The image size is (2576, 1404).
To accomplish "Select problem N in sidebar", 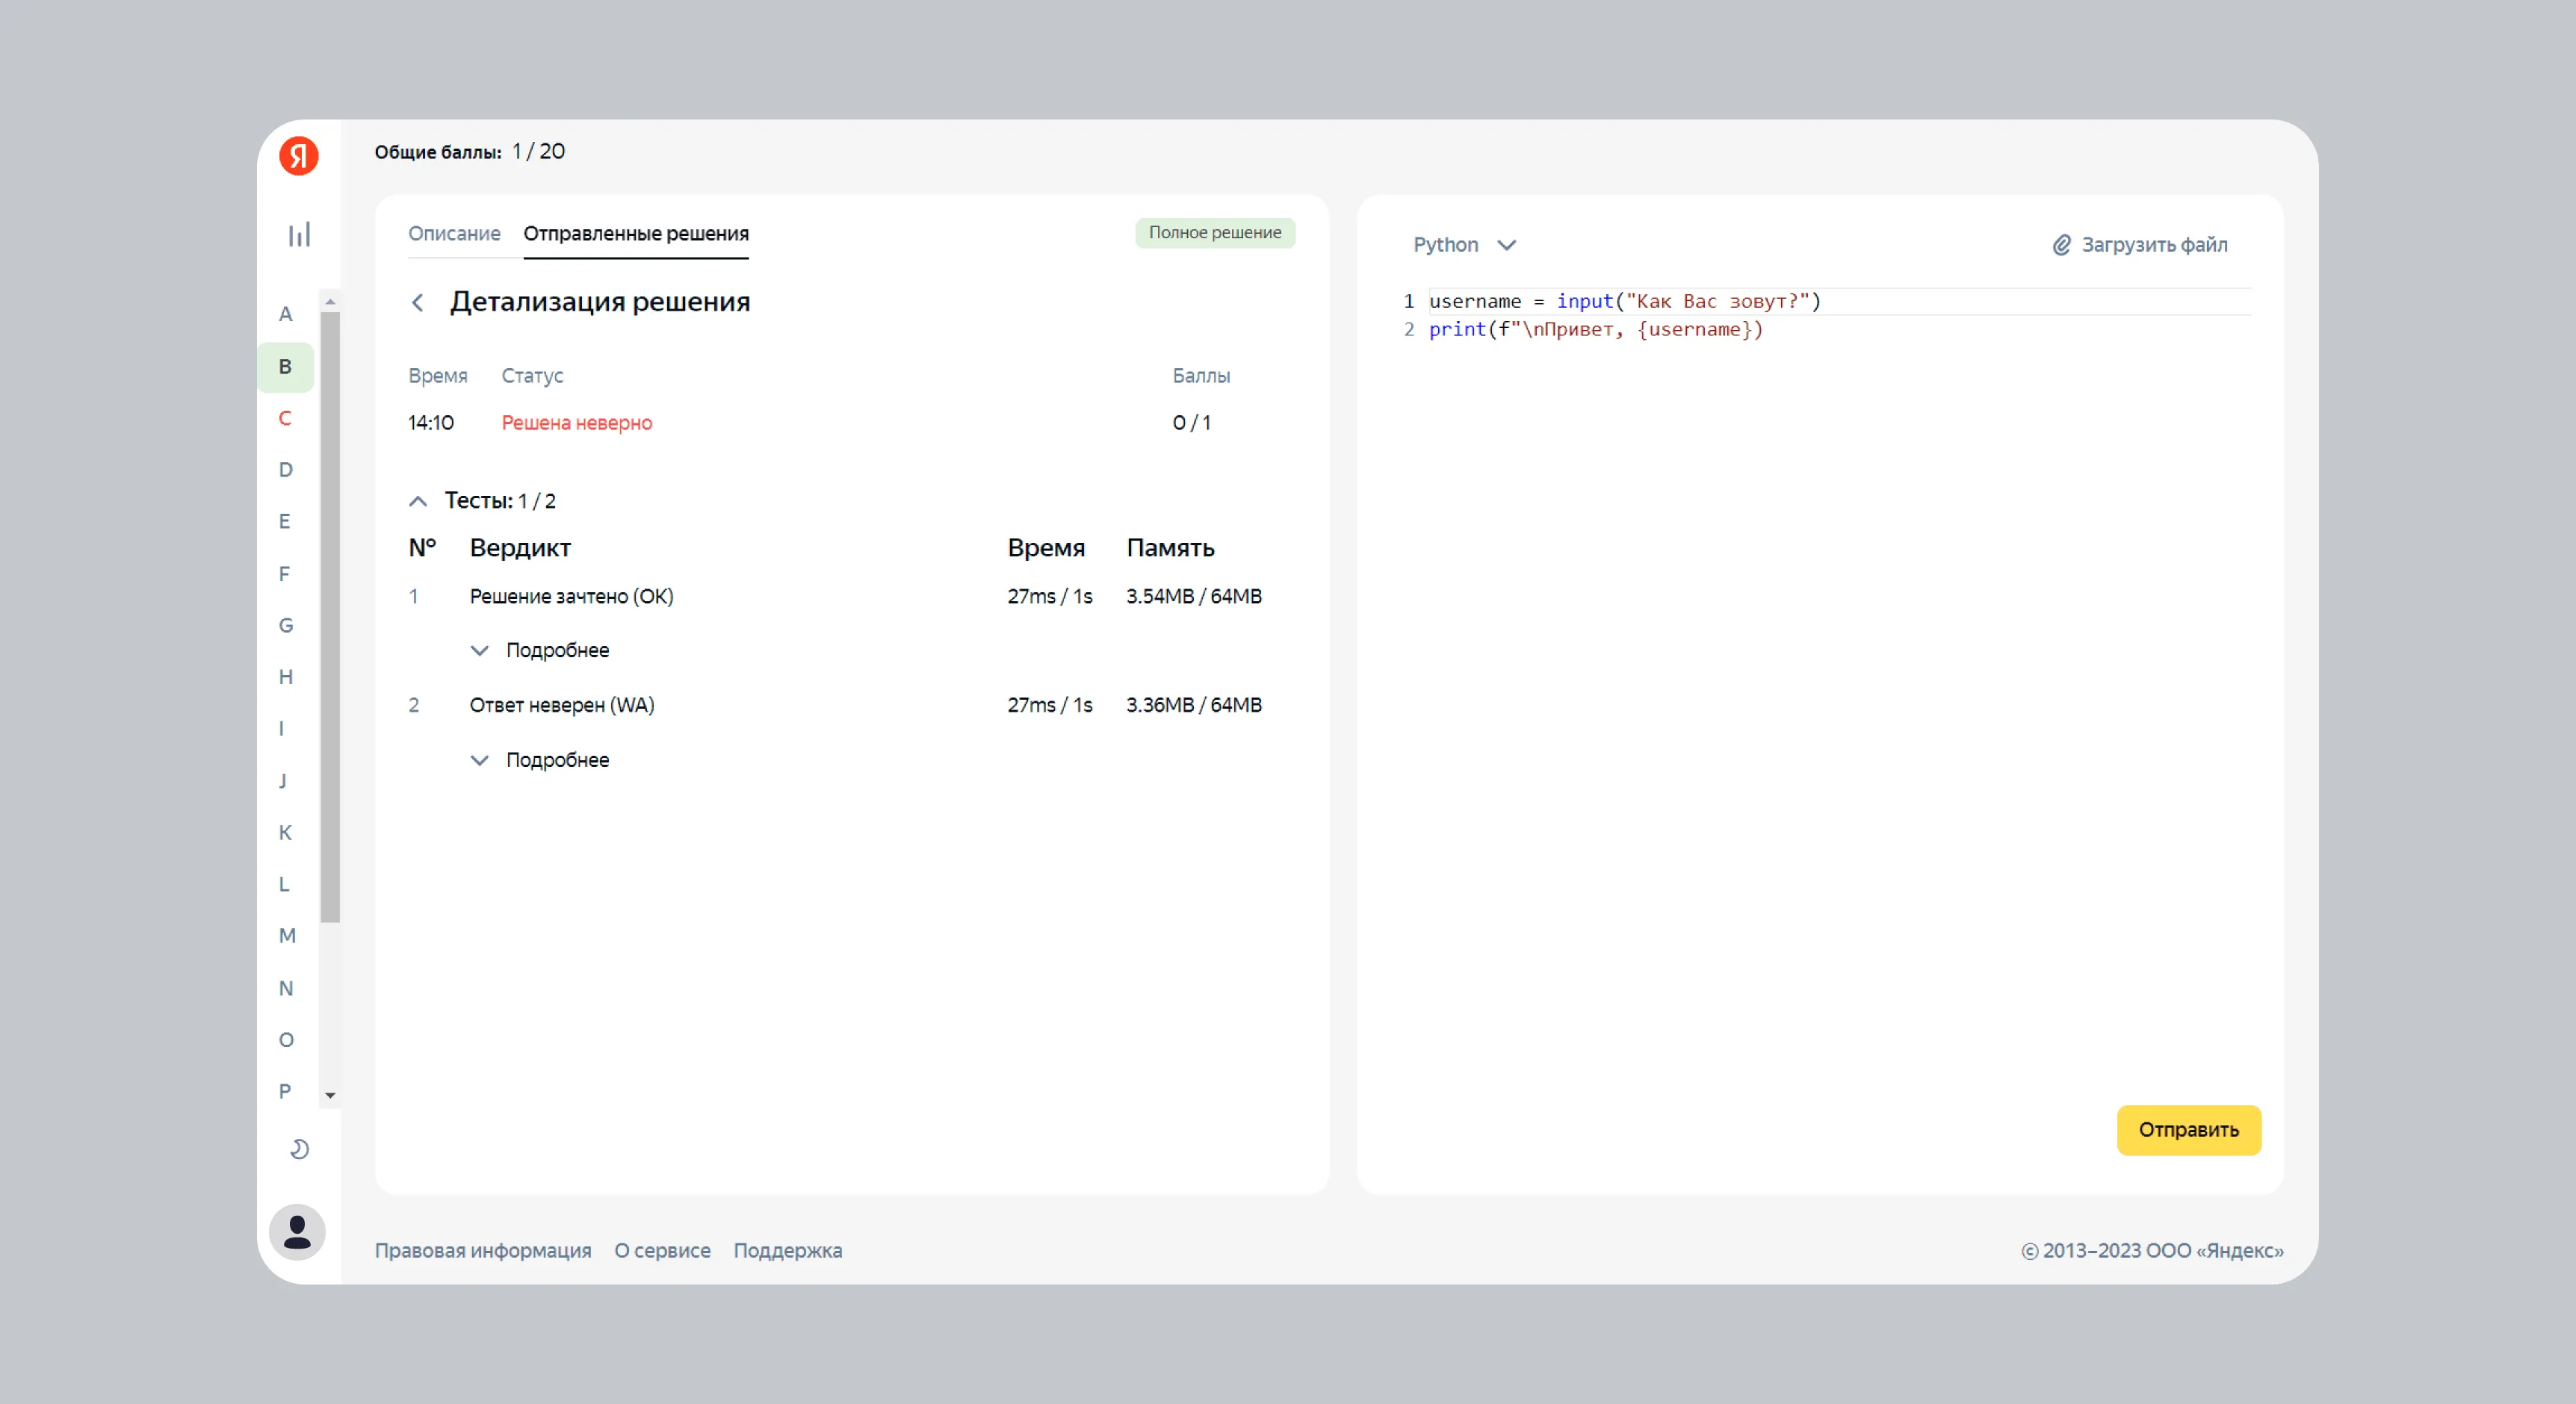I will click(285, 988).
